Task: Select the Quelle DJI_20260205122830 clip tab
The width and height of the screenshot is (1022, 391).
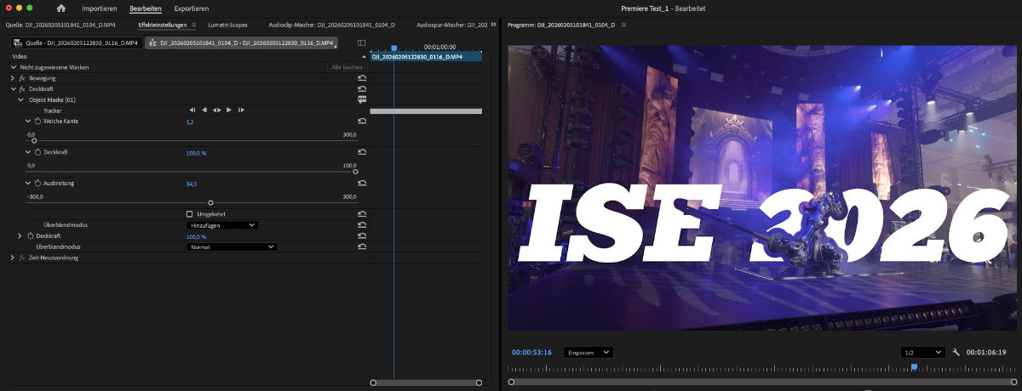Action: (x=76, y=42)
